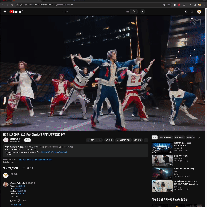This screenshot has height=207, width=207.
Task: Open the Create video button
Action: (x=186, y=12)
